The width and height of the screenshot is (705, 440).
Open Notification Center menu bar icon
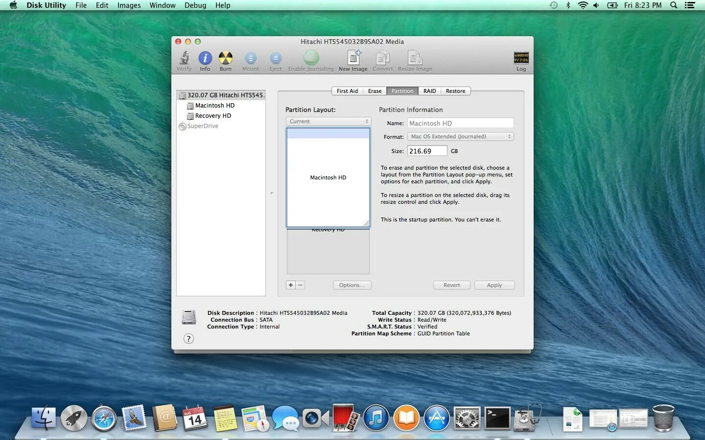tap(690, 5)
